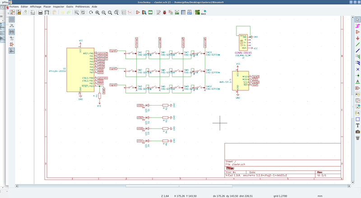Open the Fichiers menu
This screenshot has height=198, width=361.
pos(13,7)
